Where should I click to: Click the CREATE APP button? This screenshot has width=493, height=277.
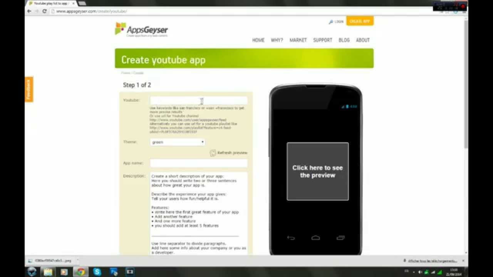point(360,21)
